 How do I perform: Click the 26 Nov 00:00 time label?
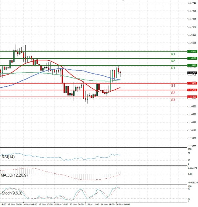click(123, 204)
